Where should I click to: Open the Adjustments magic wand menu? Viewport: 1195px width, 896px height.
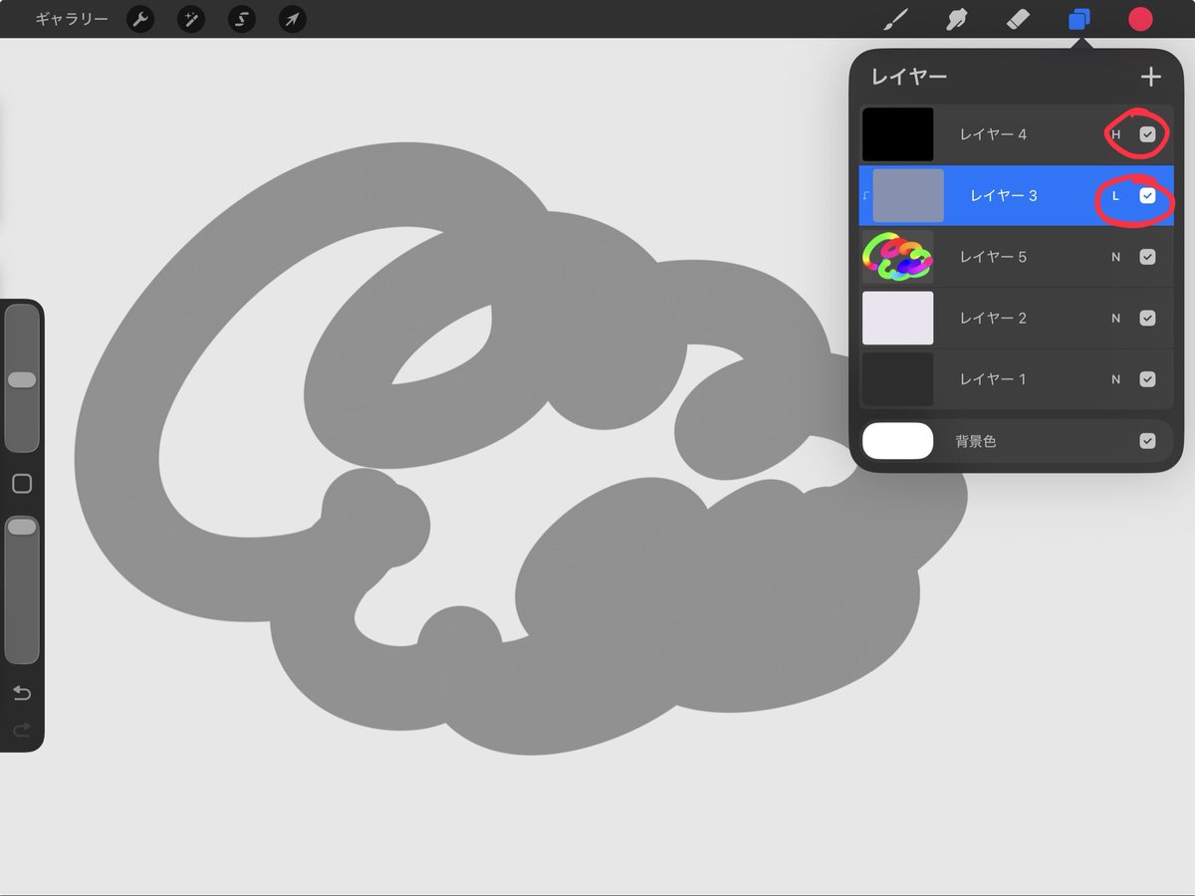(x=191, y=19)
